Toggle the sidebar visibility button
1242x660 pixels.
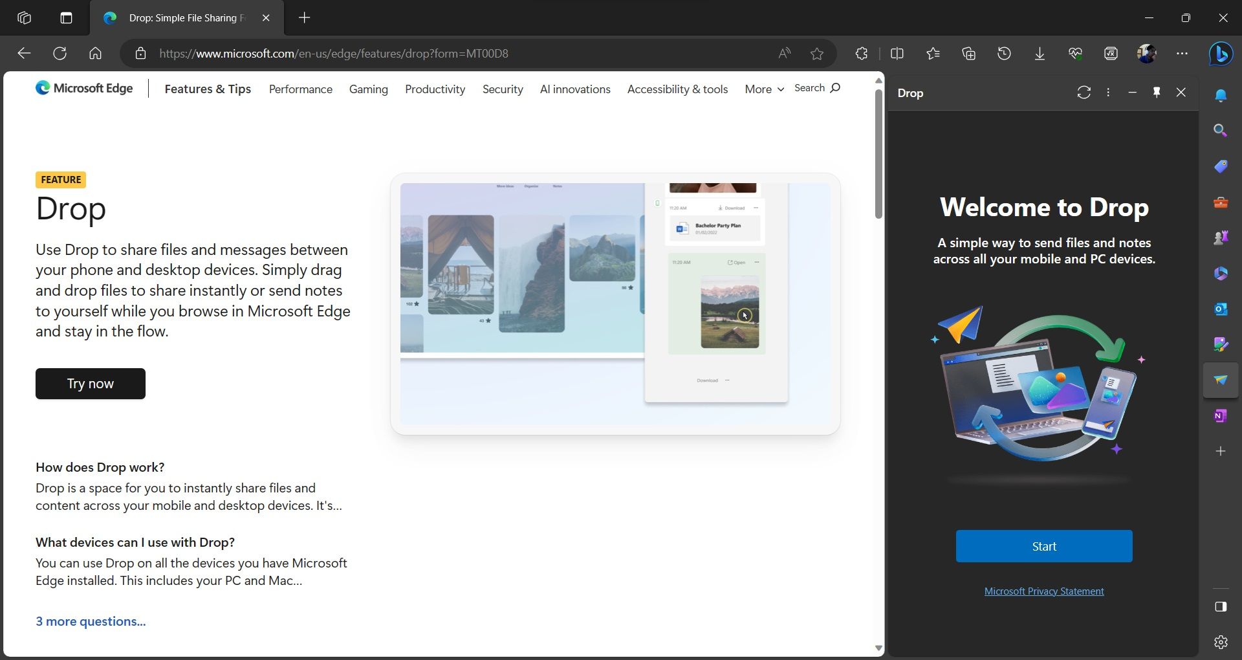(1220, 606)
